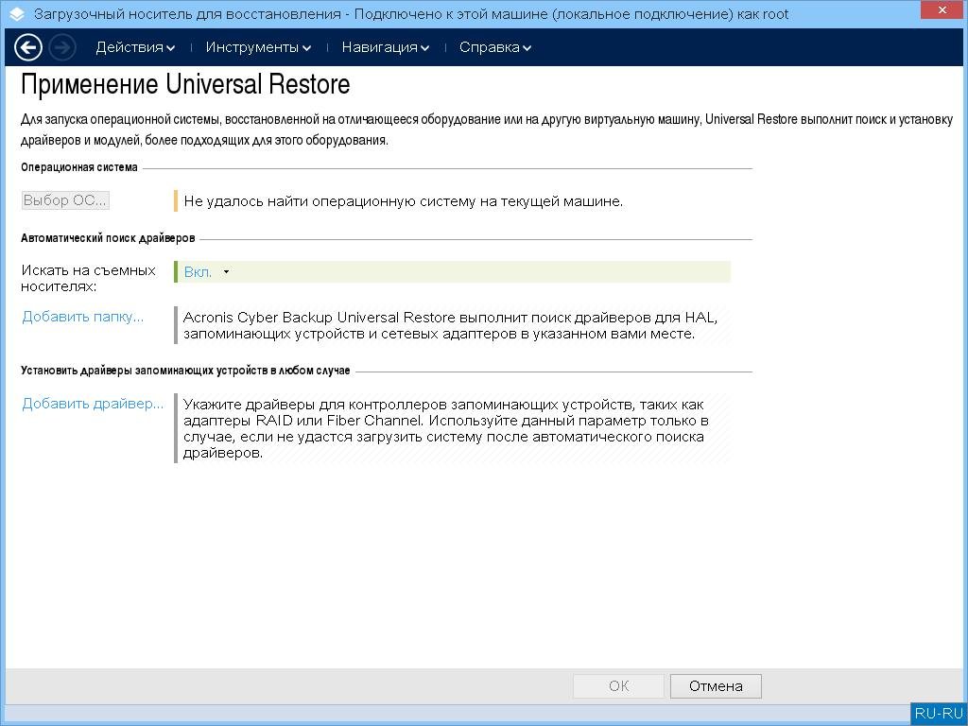Click the back navigation arrow icon
The height and width of the screenshot is (726, 968).
[27, 47]
